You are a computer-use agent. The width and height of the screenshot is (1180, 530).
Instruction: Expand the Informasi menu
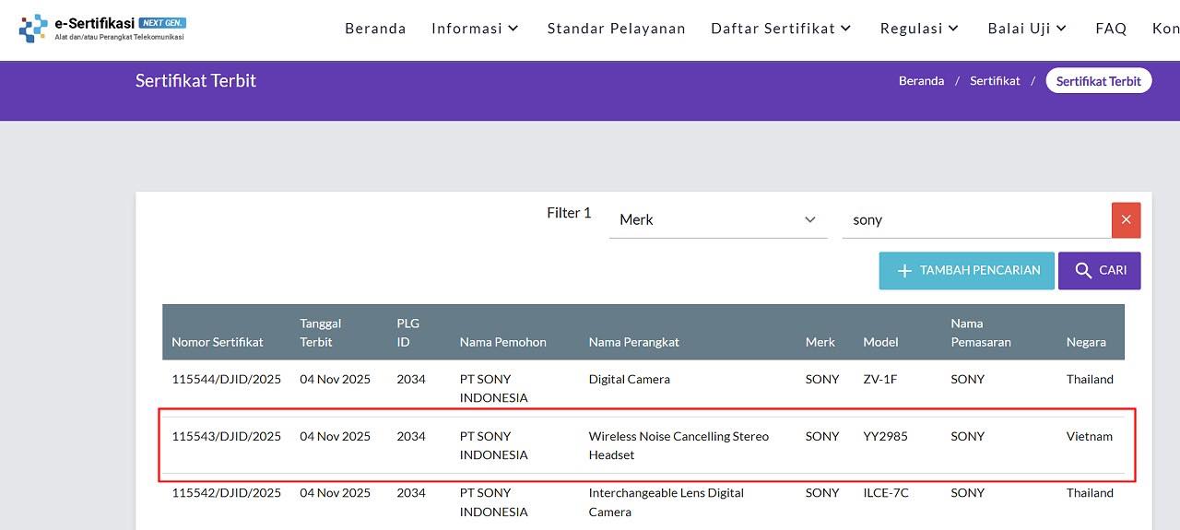click(x=475, y=29)
